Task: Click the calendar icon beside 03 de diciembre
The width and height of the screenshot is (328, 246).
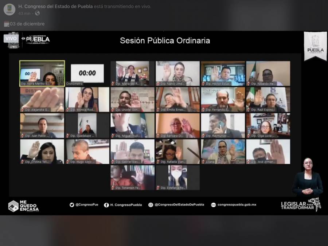Action: [x=7, y=24]
